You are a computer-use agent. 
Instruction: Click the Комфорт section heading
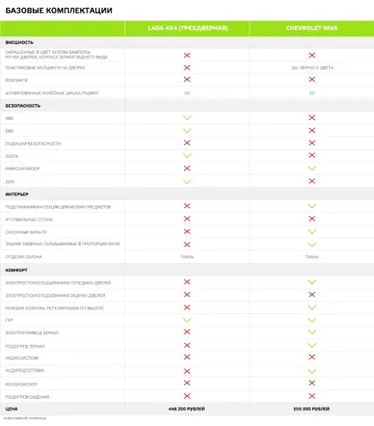coord(17,270)
